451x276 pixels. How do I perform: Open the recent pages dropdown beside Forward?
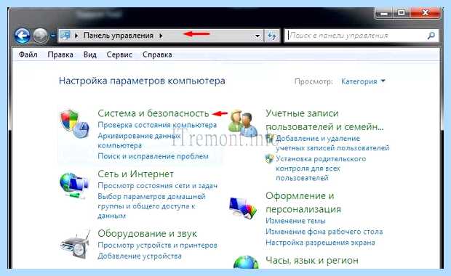(x=52, y=36)
